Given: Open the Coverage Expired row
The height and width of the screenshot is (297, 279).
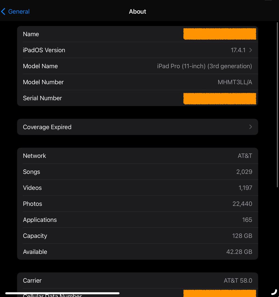Looking at the screenshot, I should [x=137, y=127].
